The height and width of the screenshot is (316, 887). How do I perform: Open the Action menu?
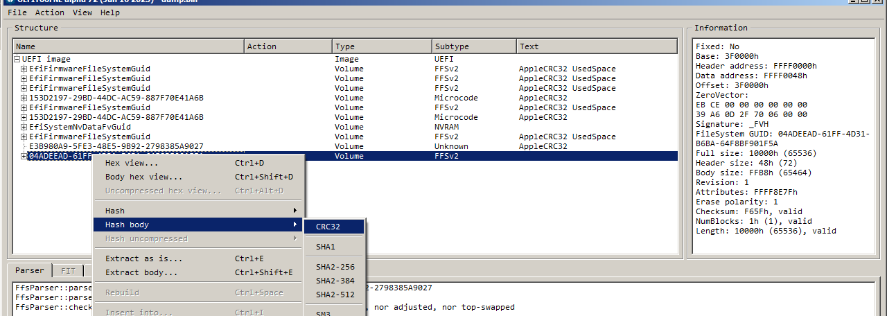click(x=50, y=12)
